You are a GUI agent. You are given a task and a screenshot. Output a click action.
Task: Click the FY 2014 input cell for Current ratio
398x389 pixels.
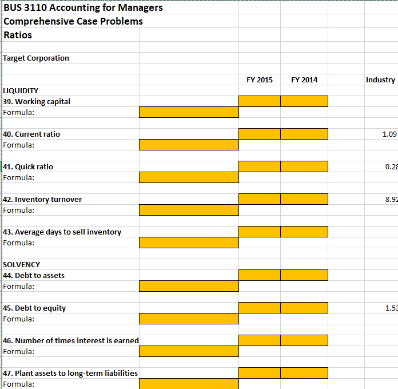point(304,134)
